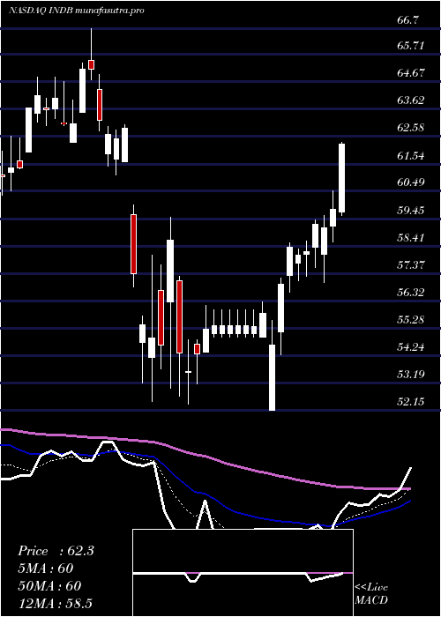Image resolution: width=441 pixels, height=617 pixels.
Task: Click the last tall white candlestick
Action: click(342, 179)
